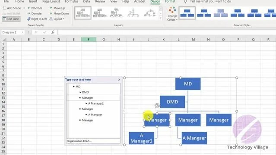Choose the third faded SmartArt style thumbnail
The width and height of the screenshot is (276, 155).
[221, 13]
